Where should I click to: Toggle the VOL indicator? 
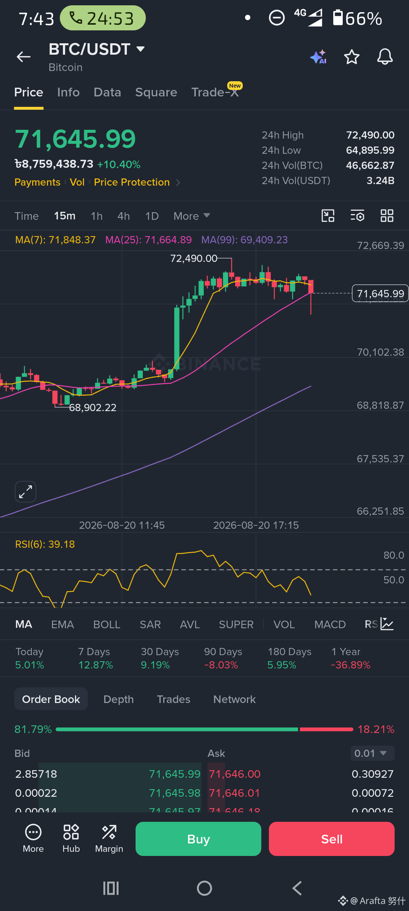284,624
